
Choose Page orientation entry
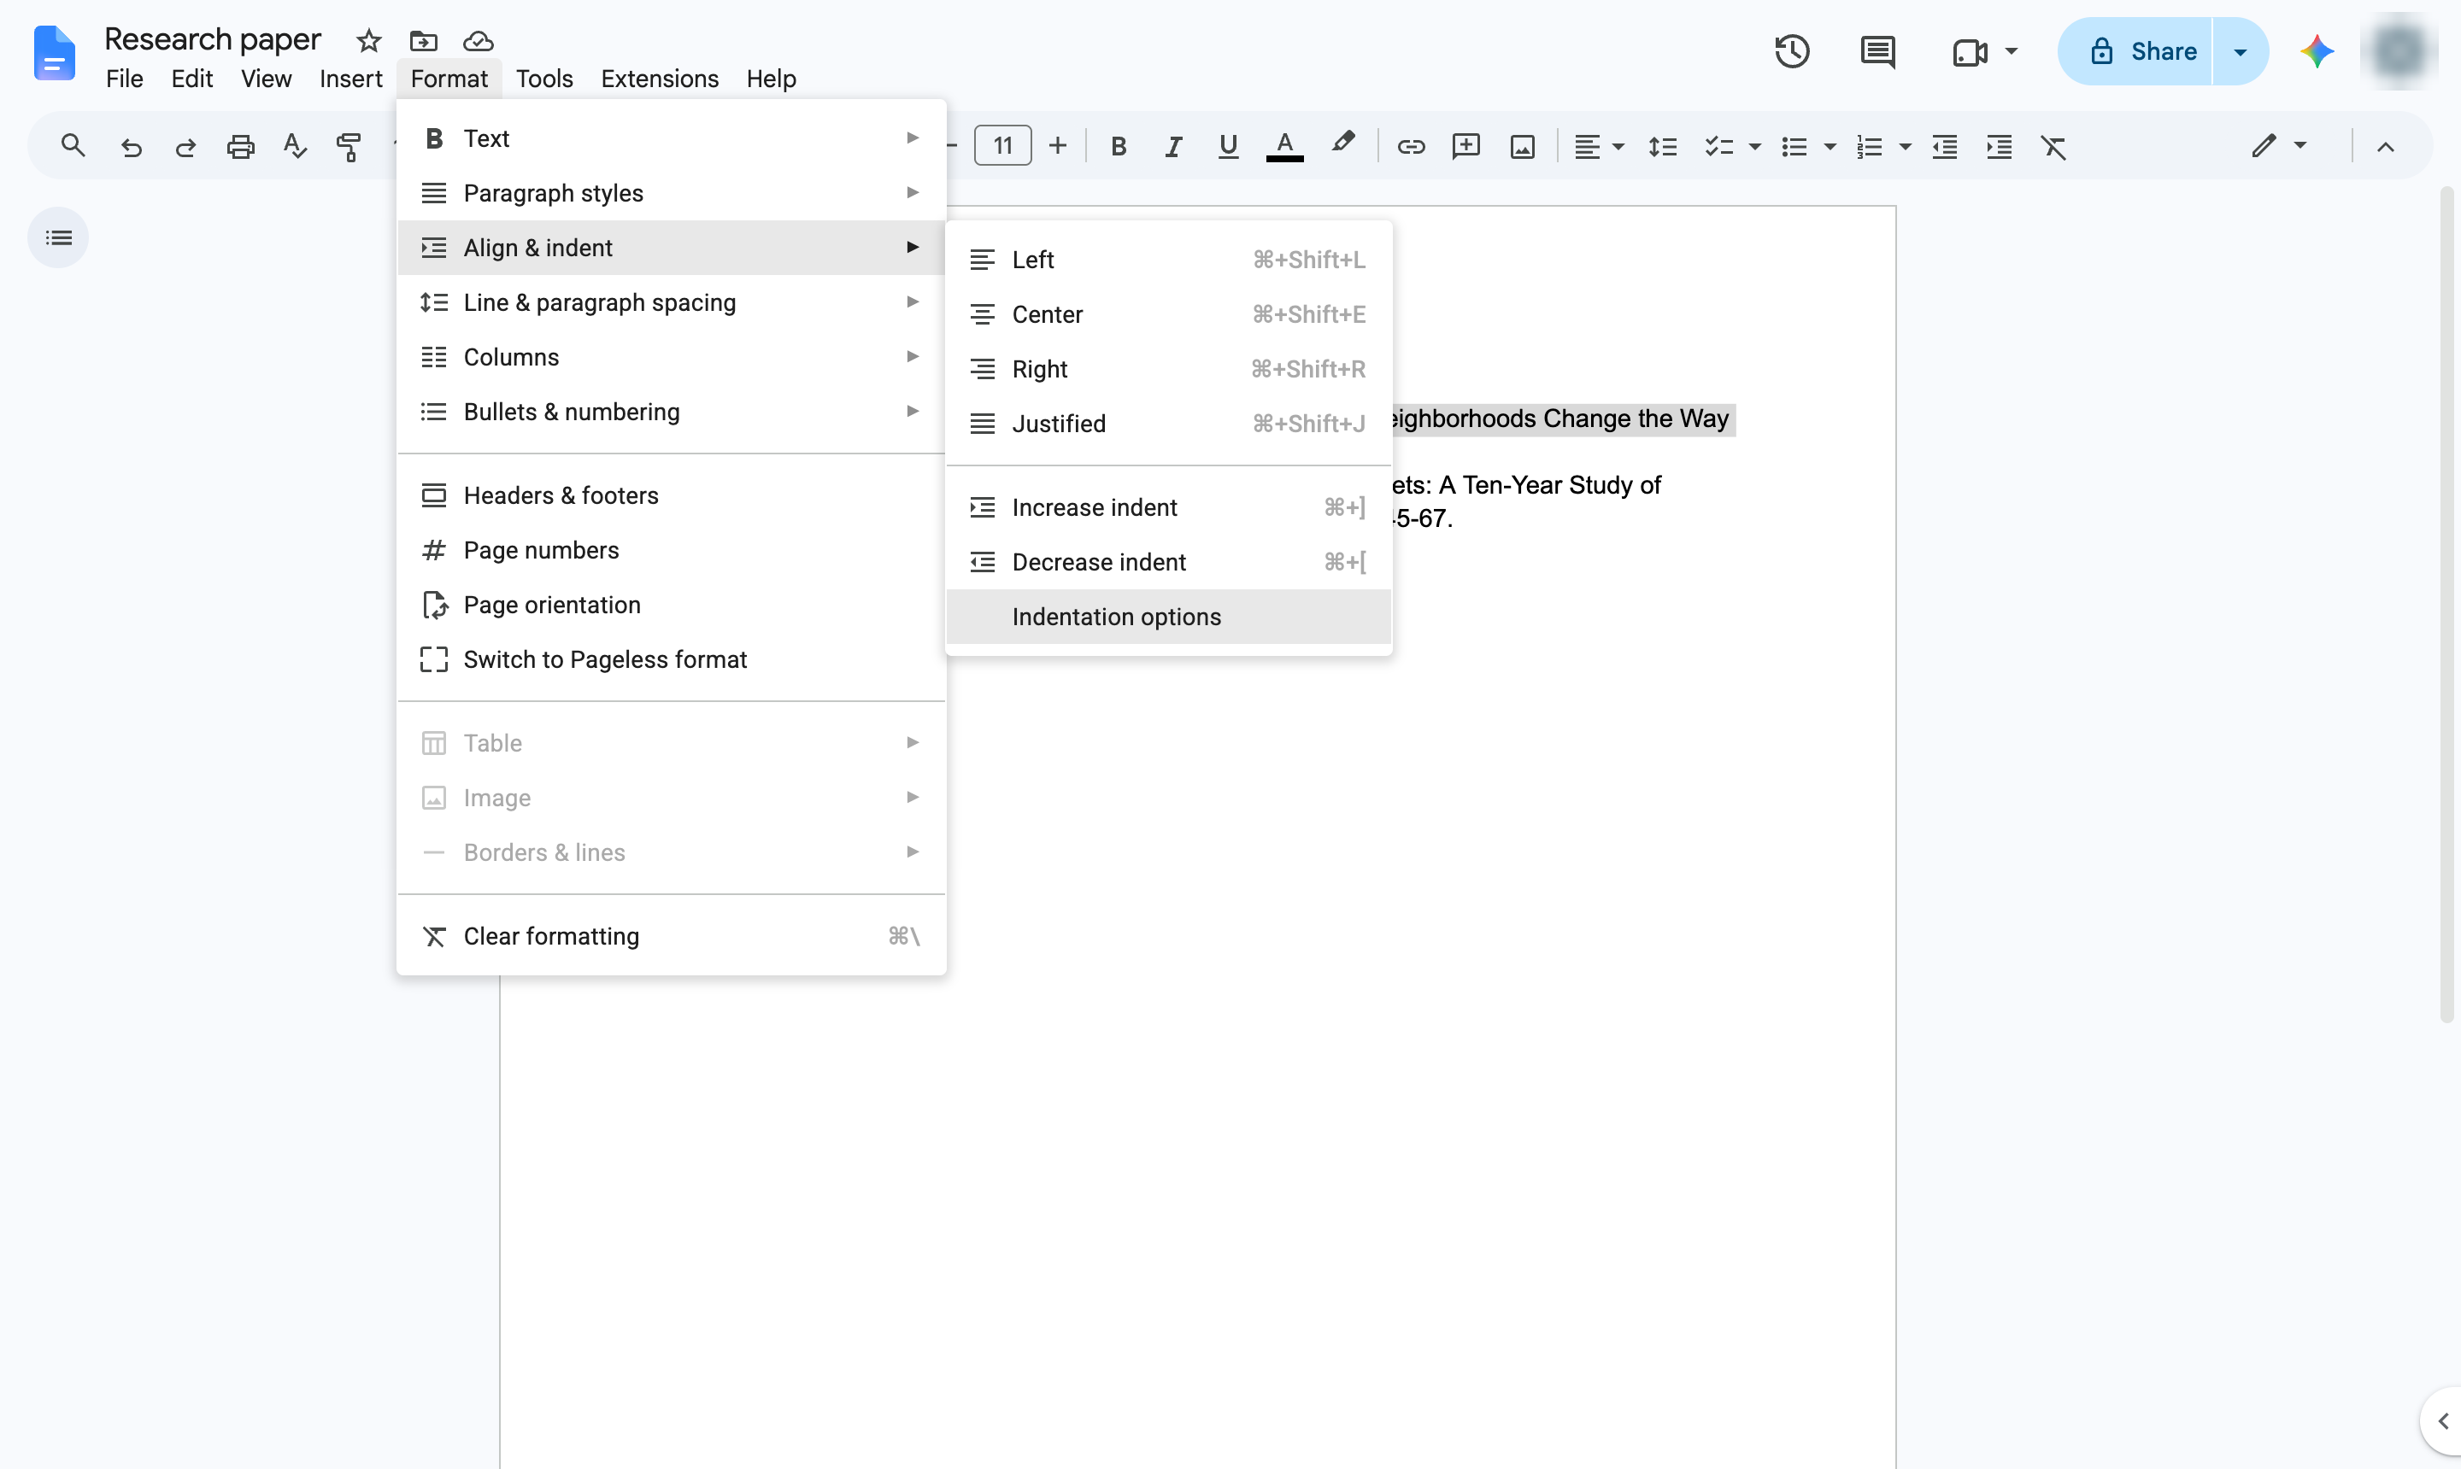coord(671,605)
